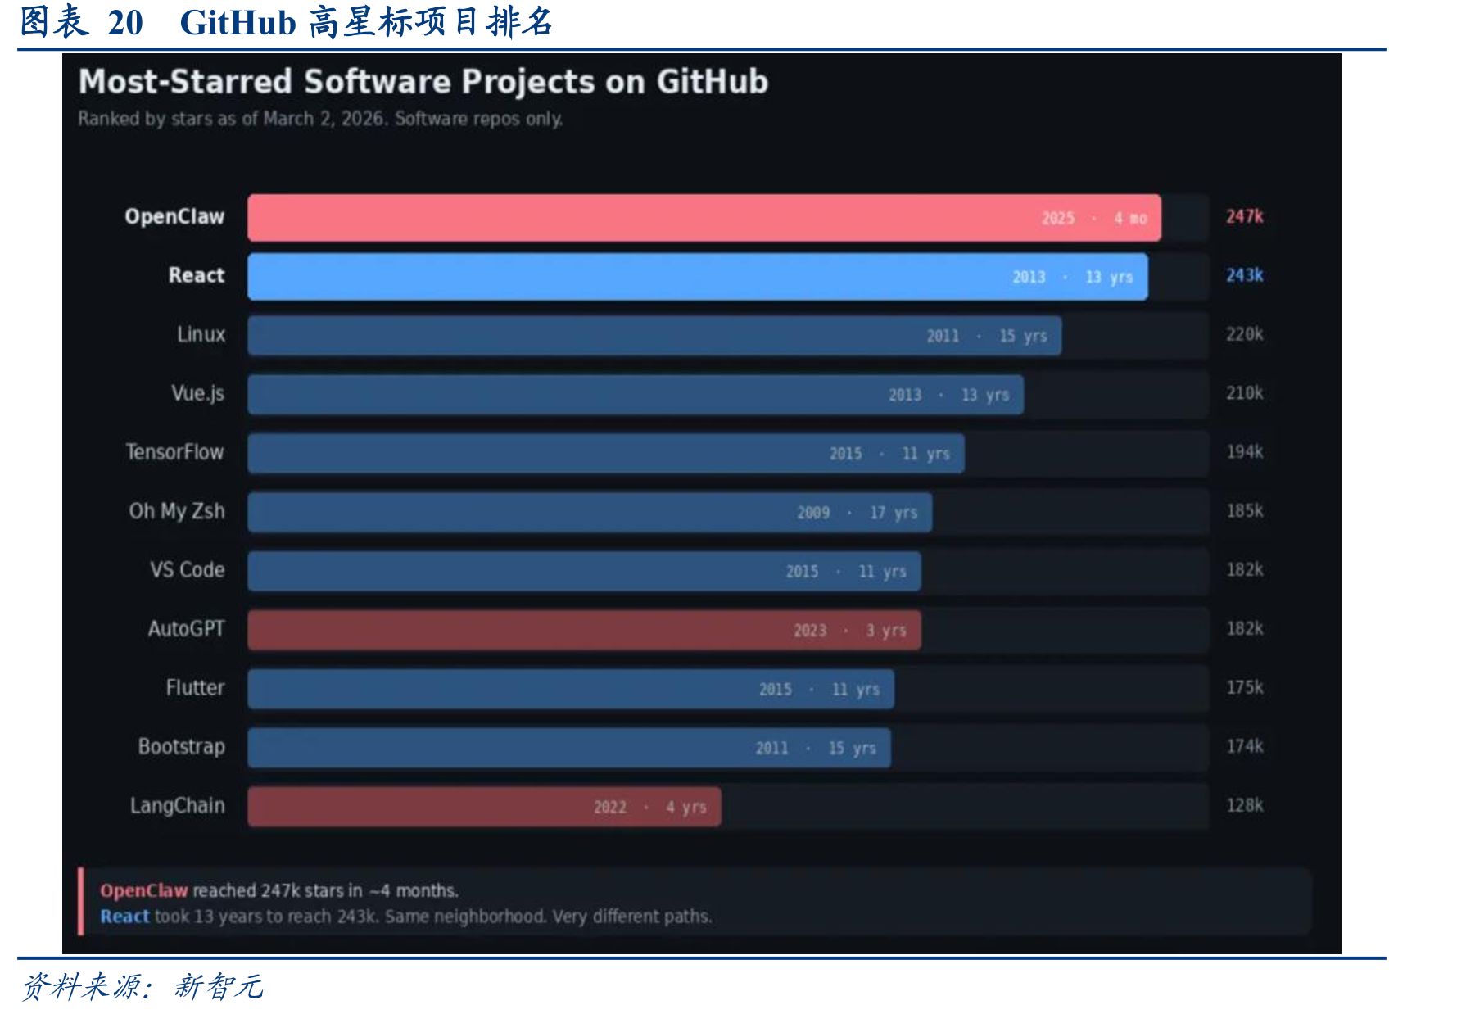Click the Oh My Zsh label
The image size is (1475, 1014).
coord(176,511)
